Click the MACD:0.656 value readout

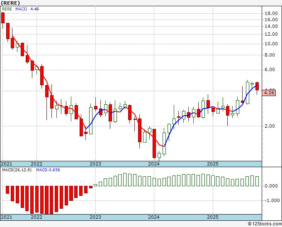pos(48,170)
